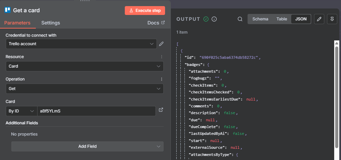Select JSON output view
Screen dimensions: 341x160
[301, 19]
